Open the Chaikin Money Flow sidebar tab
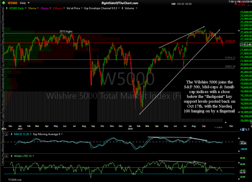 point(2,101)
